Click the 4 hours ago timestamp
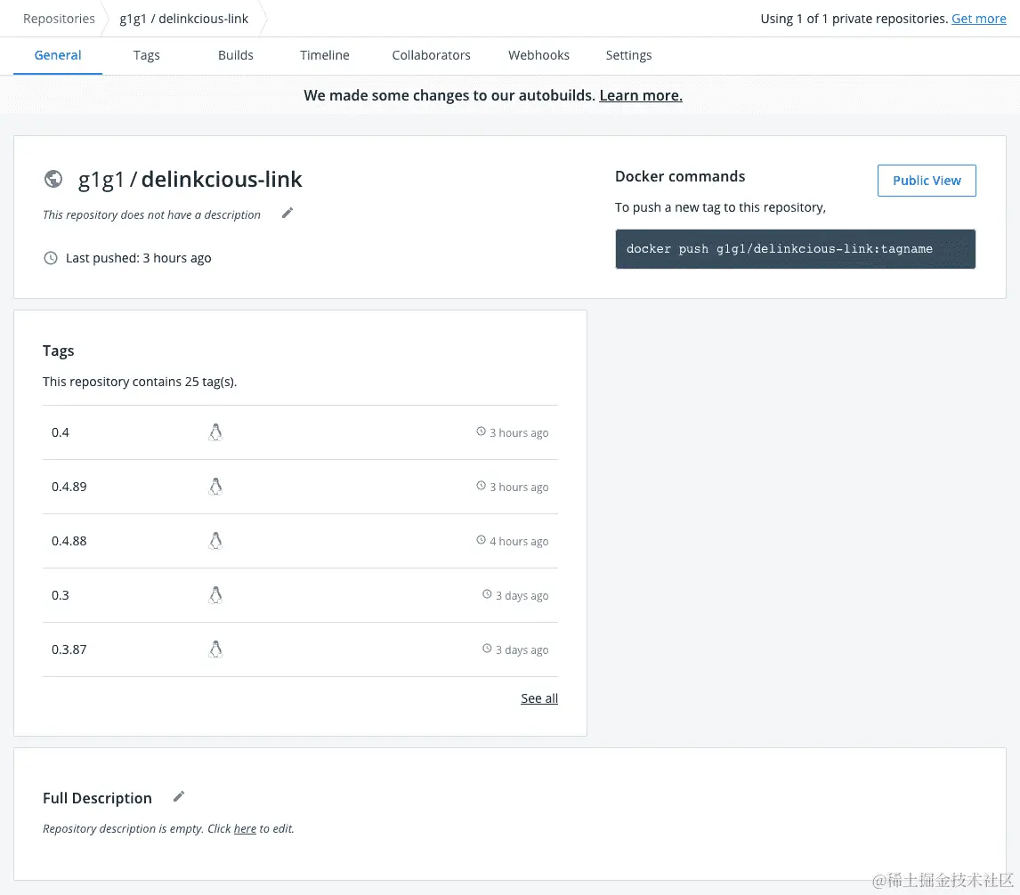1020x895 pixels. point(519,541)
